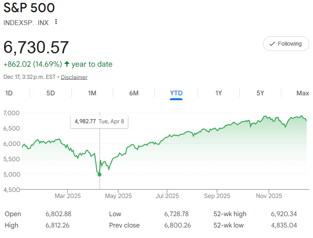Viewport: 313px width, 238px height.
Task: Open the 5Y chart view
Action: pos(260,93)
